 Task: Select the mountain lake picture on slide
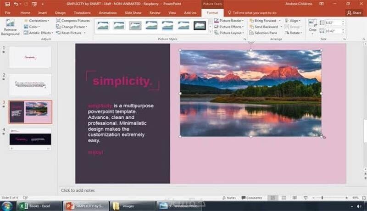[250, 93]
